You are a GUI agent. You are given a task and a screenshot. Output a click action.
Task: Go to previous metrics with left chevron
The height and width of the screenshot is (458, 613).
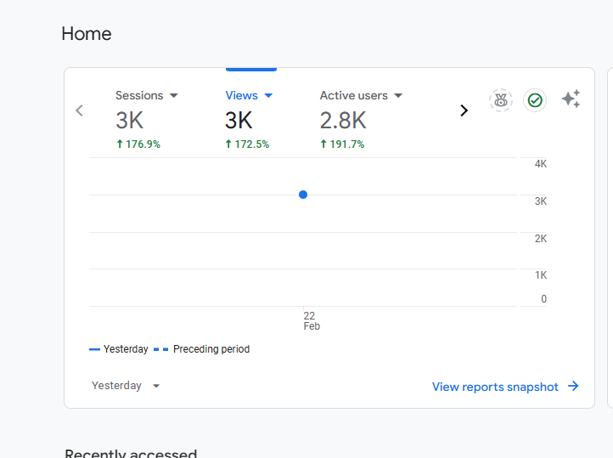80,110
